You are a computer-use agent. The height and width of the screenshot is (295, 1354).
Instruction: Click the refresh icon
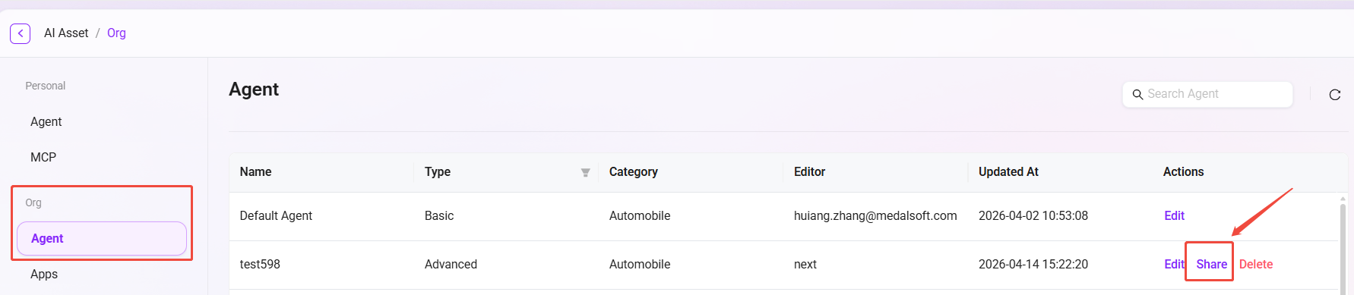click(1334, 95)
